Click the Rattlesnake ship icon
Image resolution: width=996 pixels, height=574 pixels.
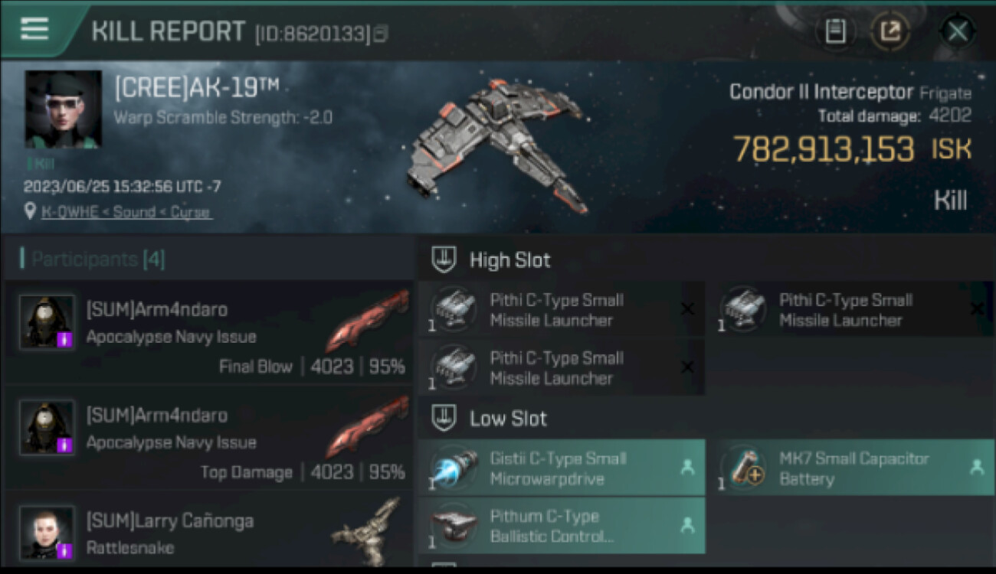pos(366,532)
